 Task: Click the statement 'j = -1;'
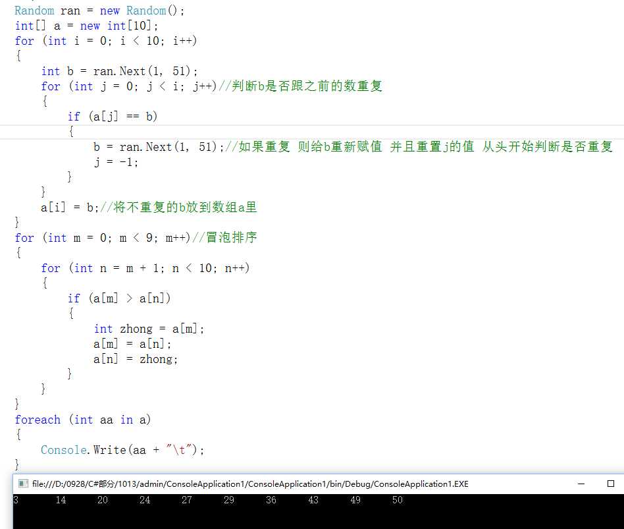pos(116,162)
